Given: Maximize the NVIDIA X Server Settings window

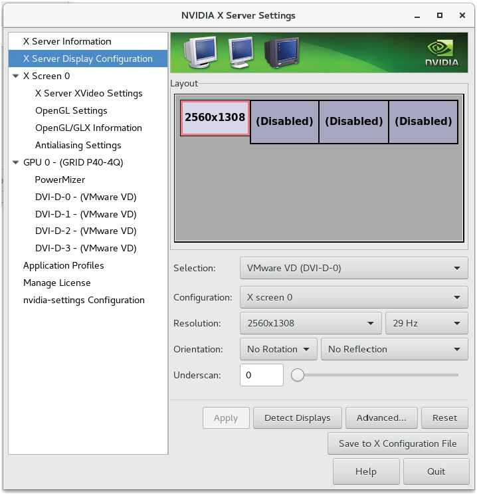Looking at the screenshot, I should [x=440, y=15].
